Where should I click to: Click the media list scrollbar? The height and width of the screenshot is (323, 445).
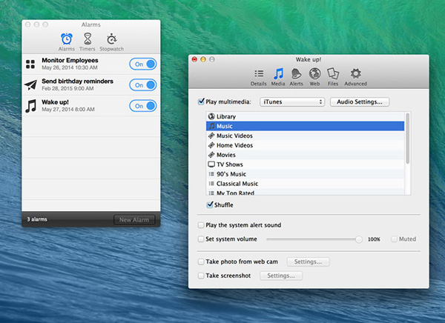[407, 139]
